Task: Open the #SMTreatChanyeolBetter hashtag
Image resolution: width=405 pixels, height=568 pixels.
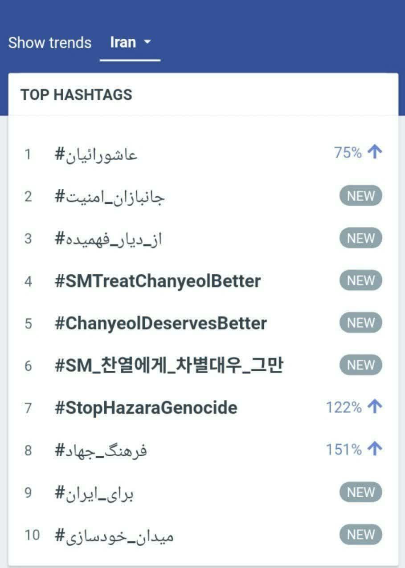Action: pyautogui.click(x=157, y=281)
